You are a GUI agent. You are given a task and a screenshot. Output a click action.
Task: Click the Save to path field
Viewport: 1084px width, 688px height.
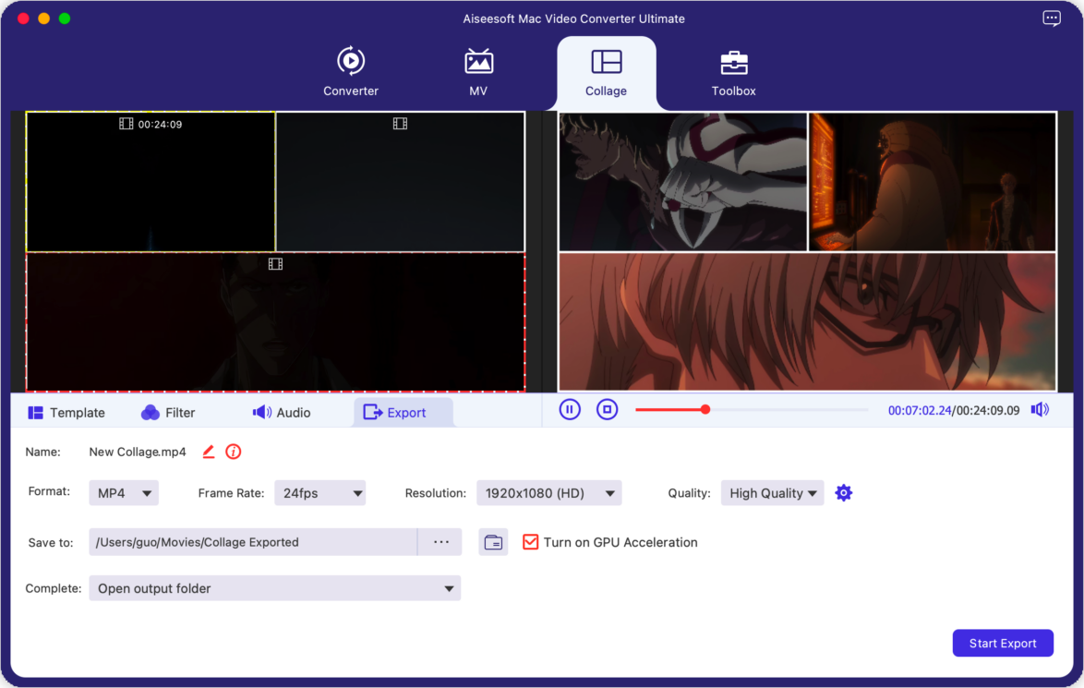tap(253, 542)
